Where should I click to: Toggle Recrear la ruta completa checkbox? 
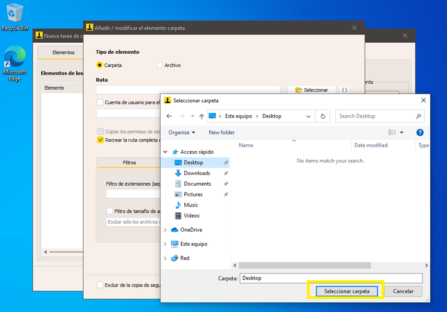[x=100, y=140]
